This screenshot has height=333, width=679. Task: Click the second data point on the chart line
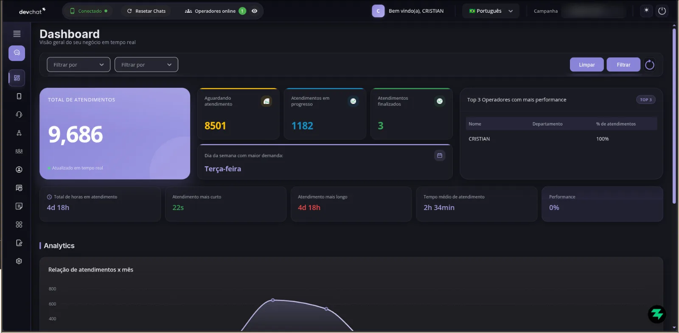click(x=326, y=309)
